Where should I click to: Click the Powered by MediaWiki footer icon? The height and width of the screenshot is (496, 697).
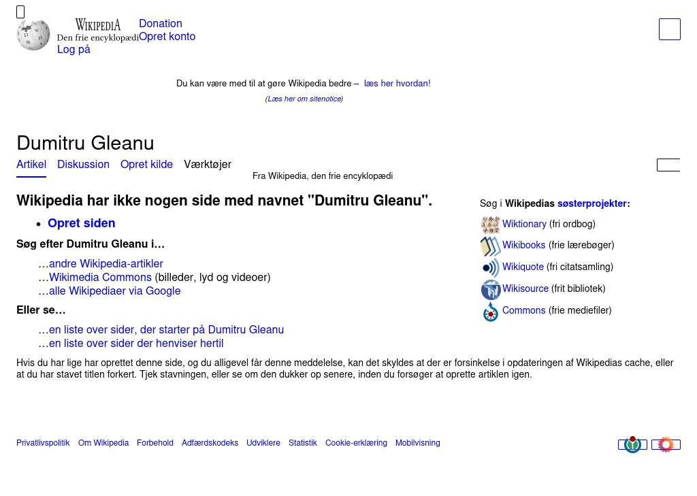(666, 444)
